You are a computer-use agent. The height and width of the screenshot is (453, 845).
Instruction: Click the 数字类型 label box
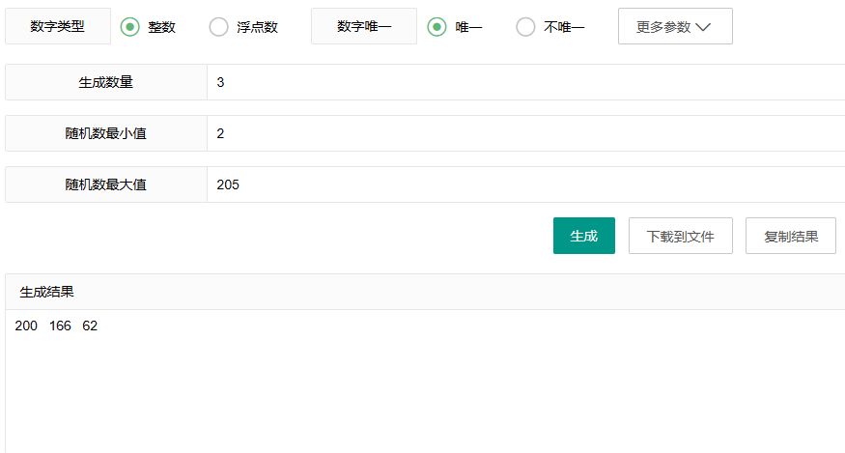(x=58, y=26)
